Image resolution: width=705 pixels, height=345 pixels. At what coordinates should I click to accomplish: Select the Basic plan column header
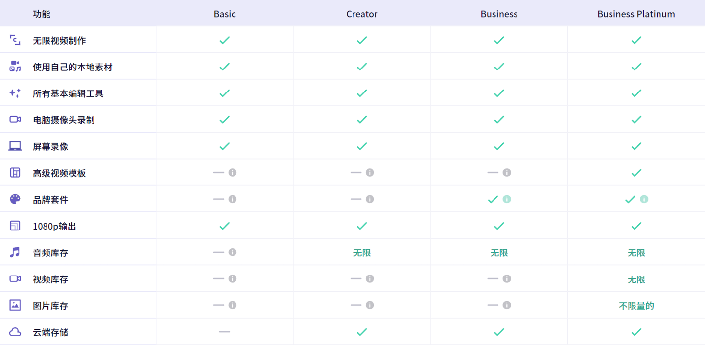click(225, 14)
